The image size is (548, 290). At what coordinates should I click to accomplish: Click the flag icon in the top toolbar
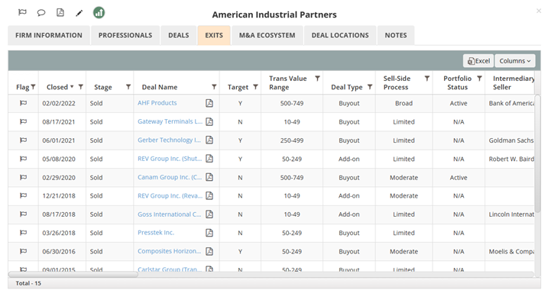click(22, 12)
